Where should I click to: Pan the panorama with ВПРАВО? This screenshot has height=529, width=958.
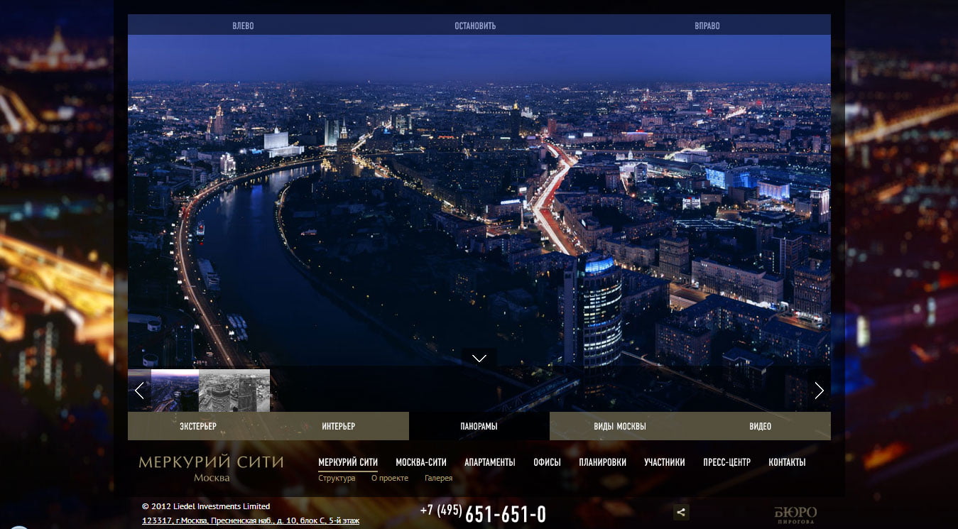[707, 26]
